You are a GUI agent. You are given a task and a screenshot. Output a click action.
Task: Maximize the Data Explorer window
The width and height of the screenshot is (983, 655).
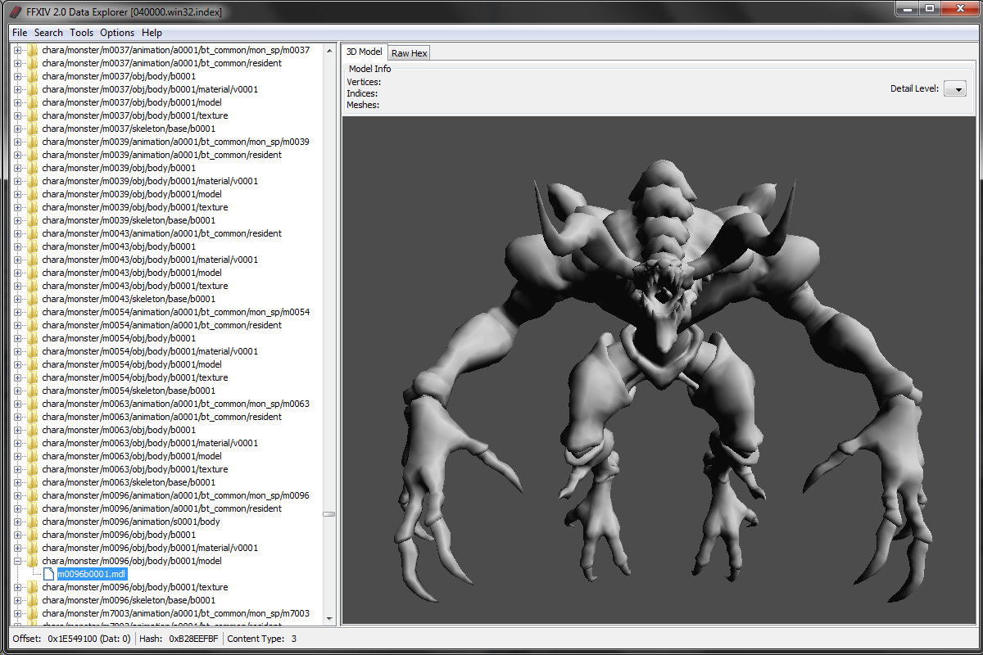[929, 9]
